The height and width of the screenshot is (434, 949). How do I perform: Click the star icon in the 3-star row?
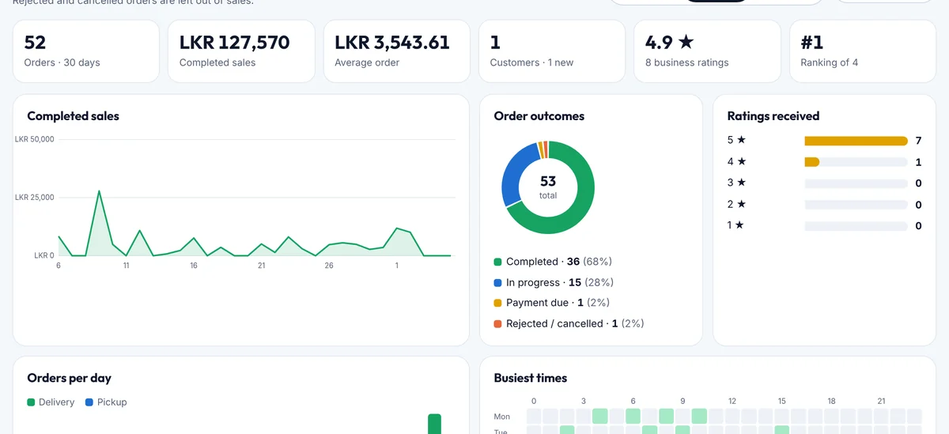741,183
